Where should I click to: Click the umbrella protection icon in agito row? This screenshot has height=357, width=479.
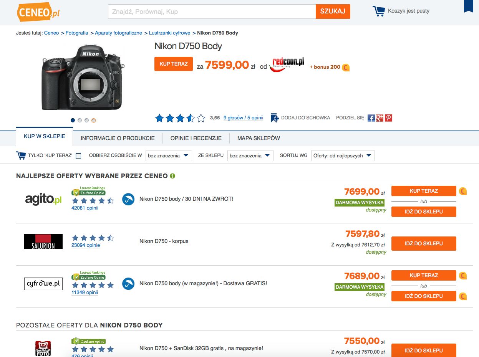[128, 199]
